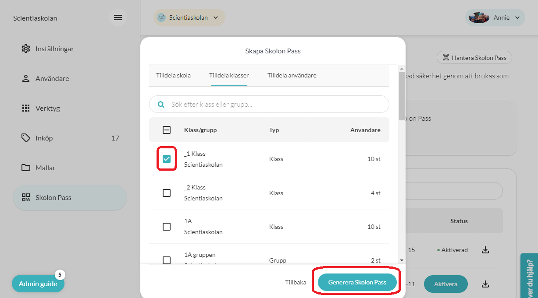Click the Inköp count badge 17
Screen dimensions: 538x298
click(115, 138)
